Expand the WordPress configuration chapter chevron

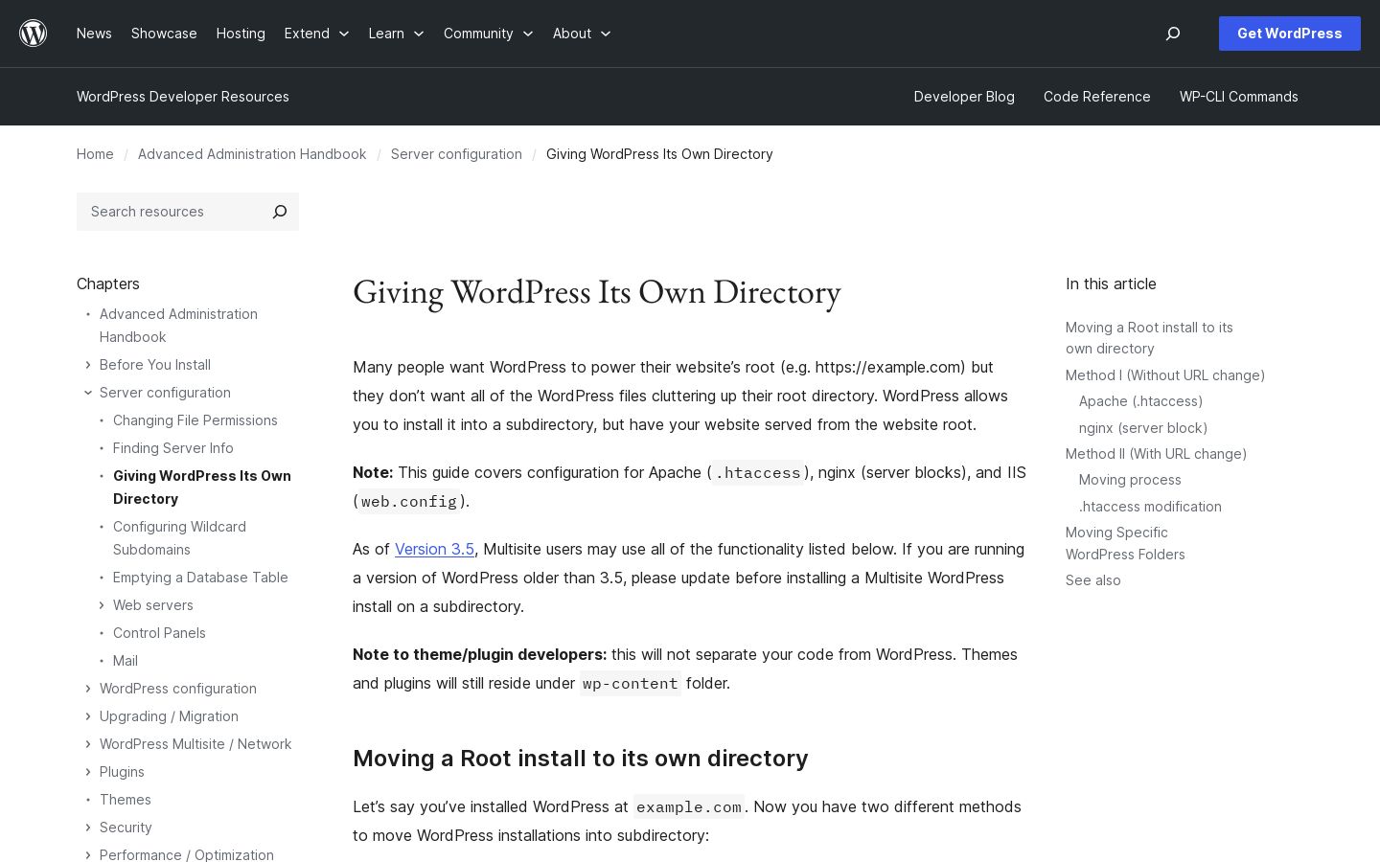[88, 689]
